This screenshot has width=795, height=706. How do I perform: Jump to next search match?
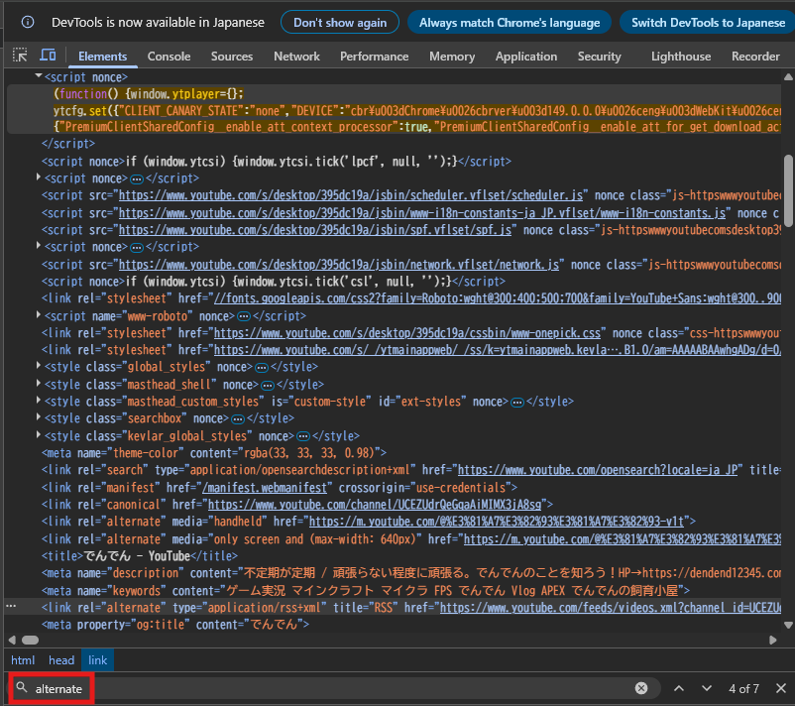(x=706, y=688)
